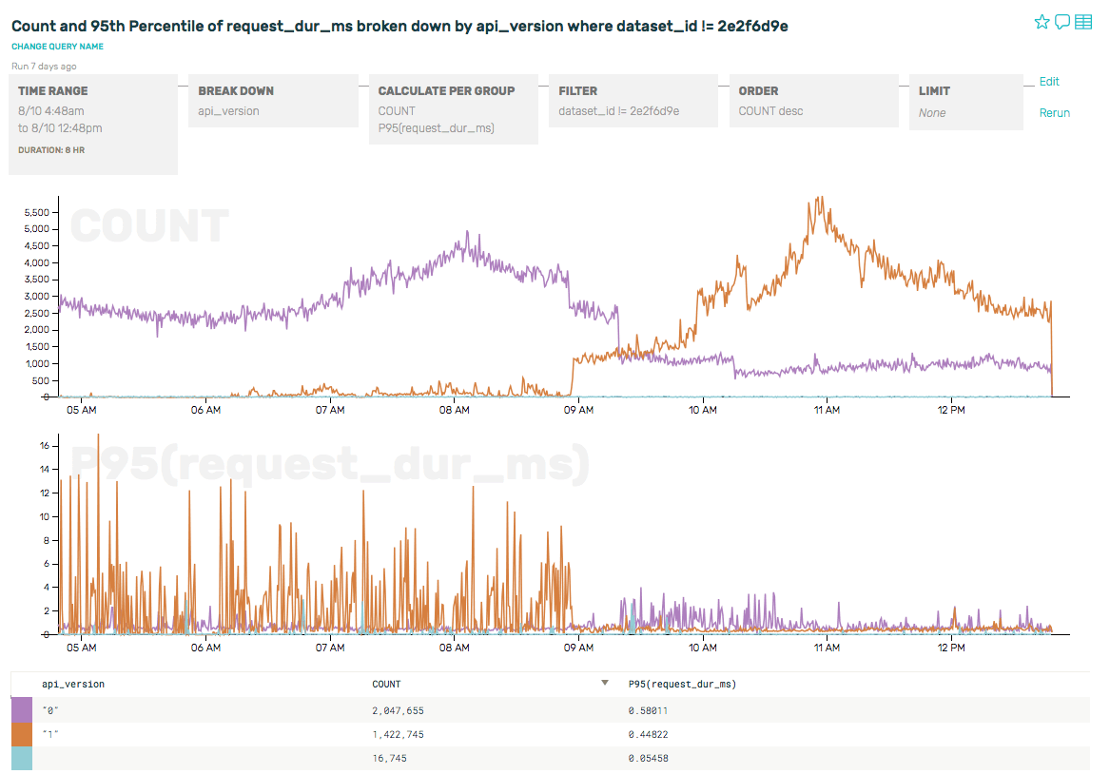1110x774 pixels.
Task: Open the BREAK DOWN panel showing api_version
Action: [x=273, y=101]
